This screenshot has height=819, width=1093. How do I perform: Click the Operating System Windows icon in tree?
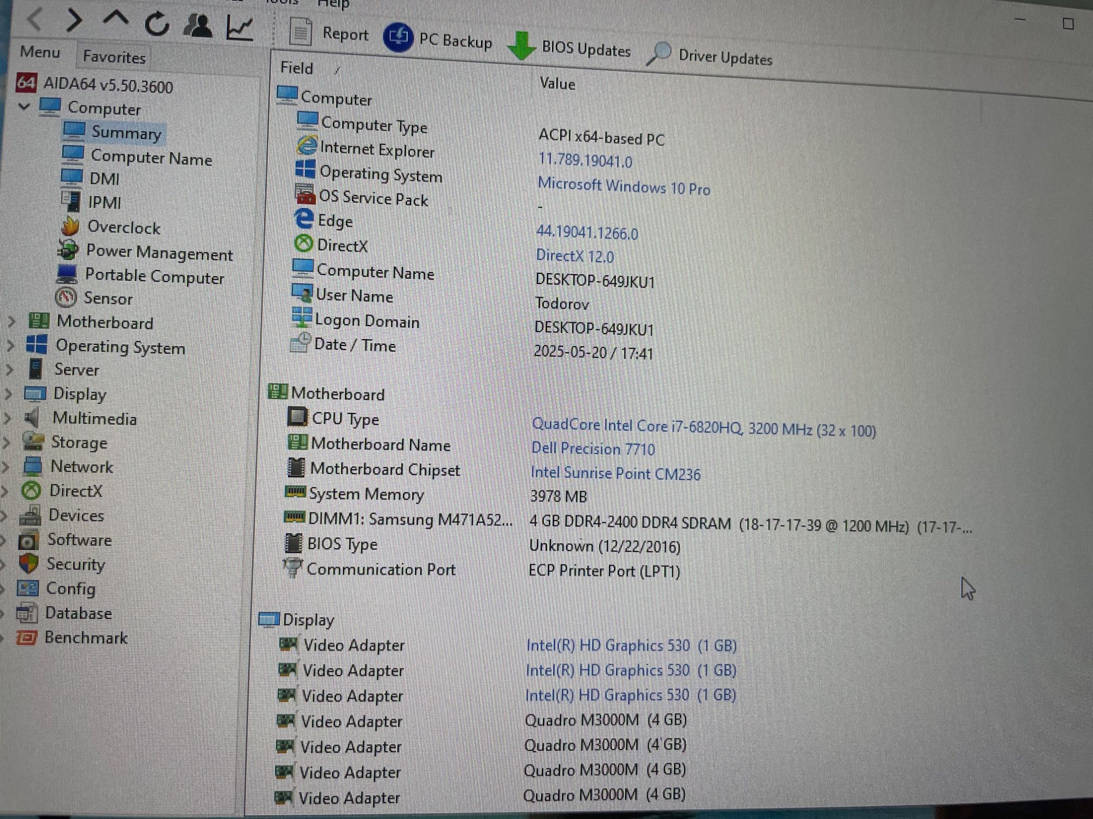click(x=37, y=345)
